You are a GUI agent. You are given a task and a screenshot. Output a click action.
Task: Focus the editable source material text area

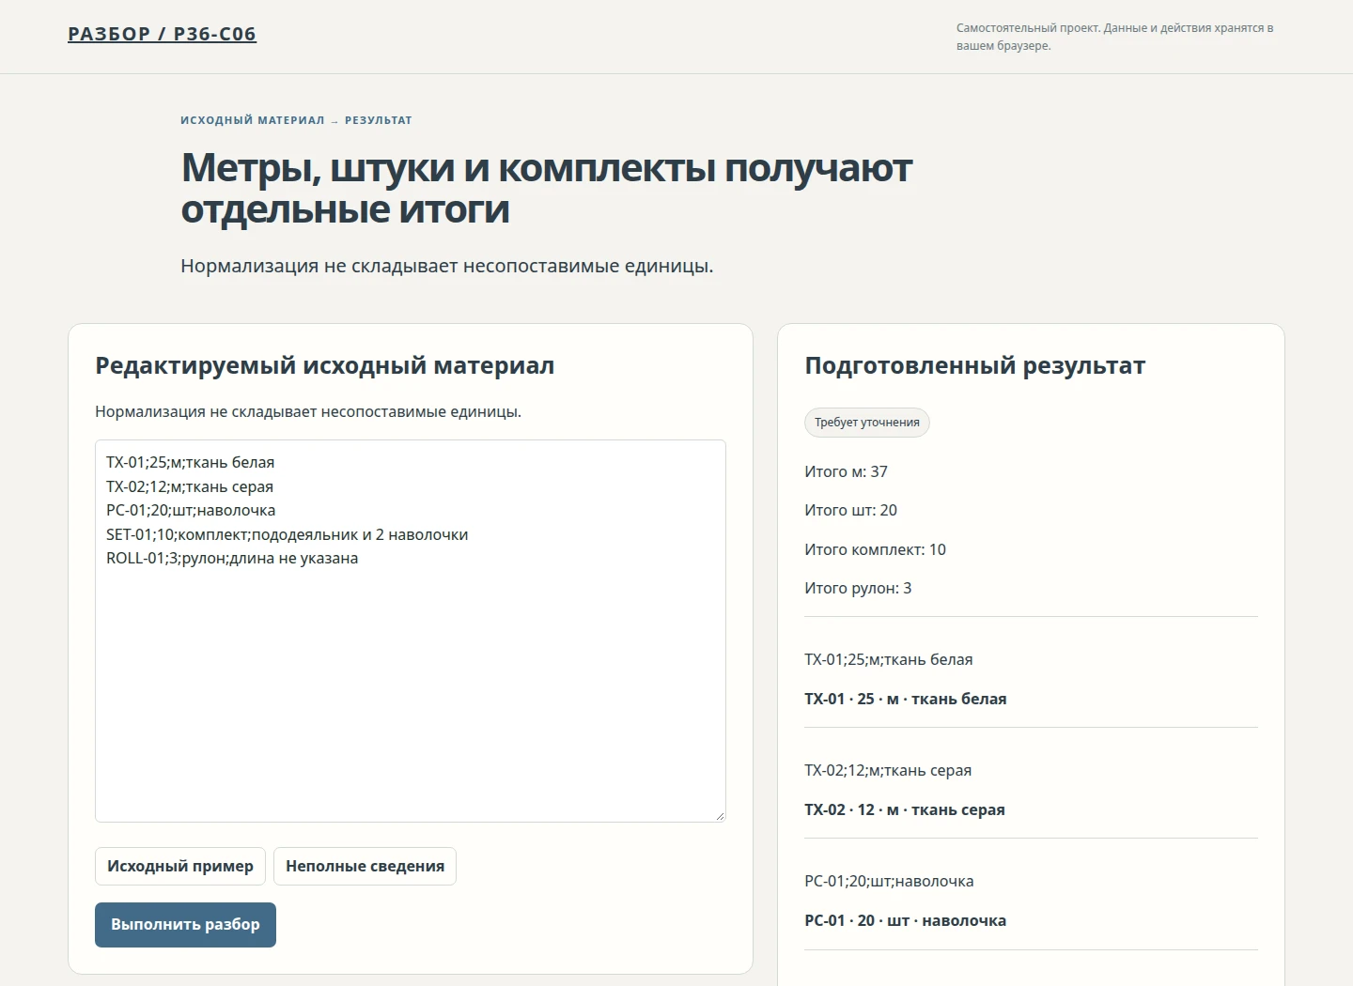[411, 631]
